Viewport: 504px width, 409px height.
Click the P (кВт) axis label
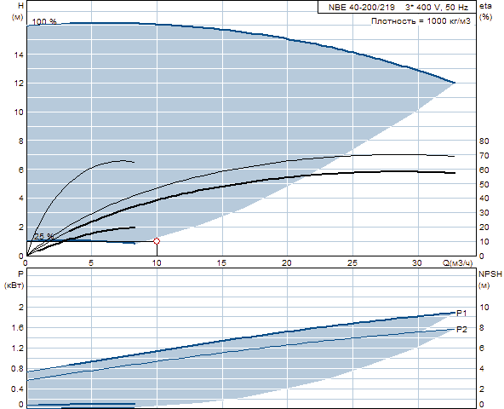(x=14, y=279)
